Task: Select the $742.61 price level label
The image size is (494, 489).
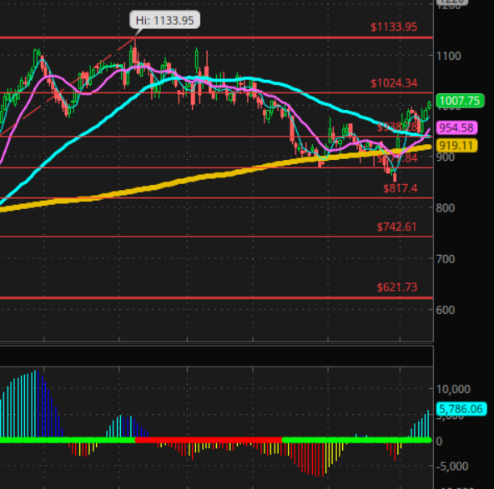Action: (x=396, y=227)
